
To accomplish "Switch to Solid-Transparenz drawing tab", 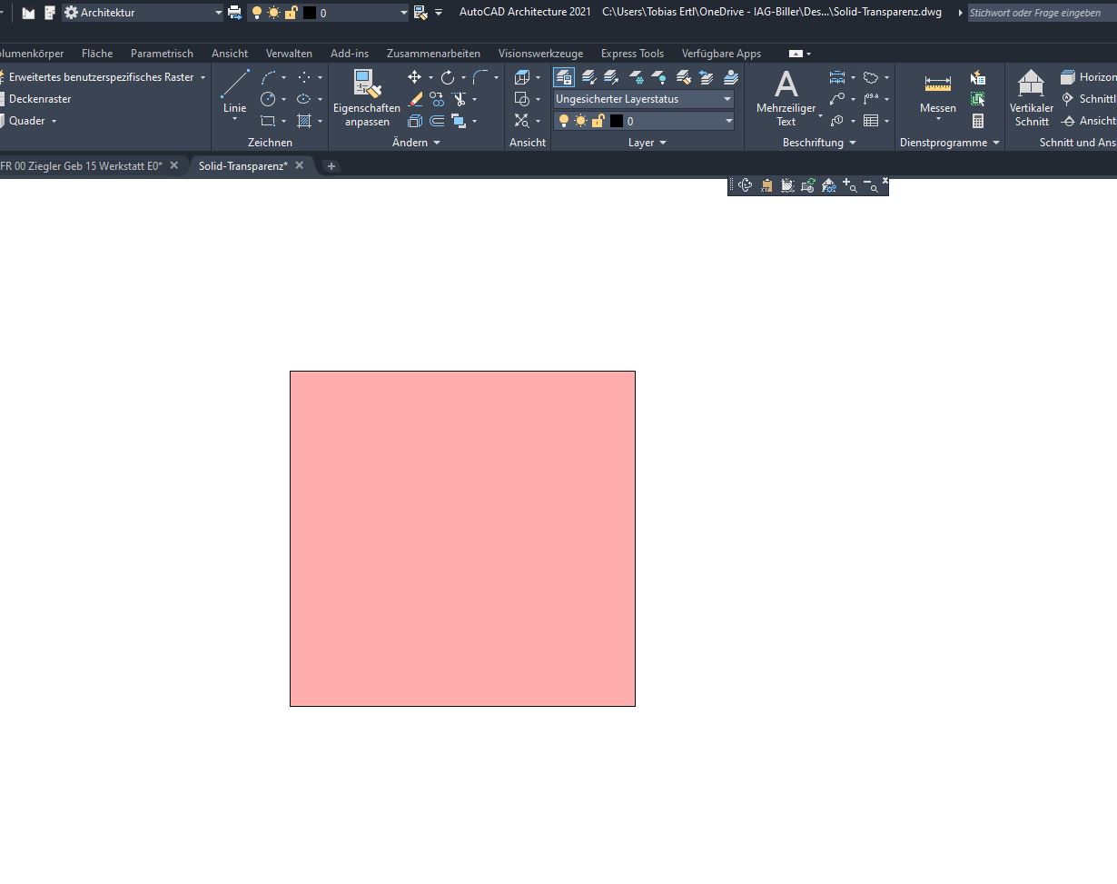I will pyautogui.click(x=242, y=166).
